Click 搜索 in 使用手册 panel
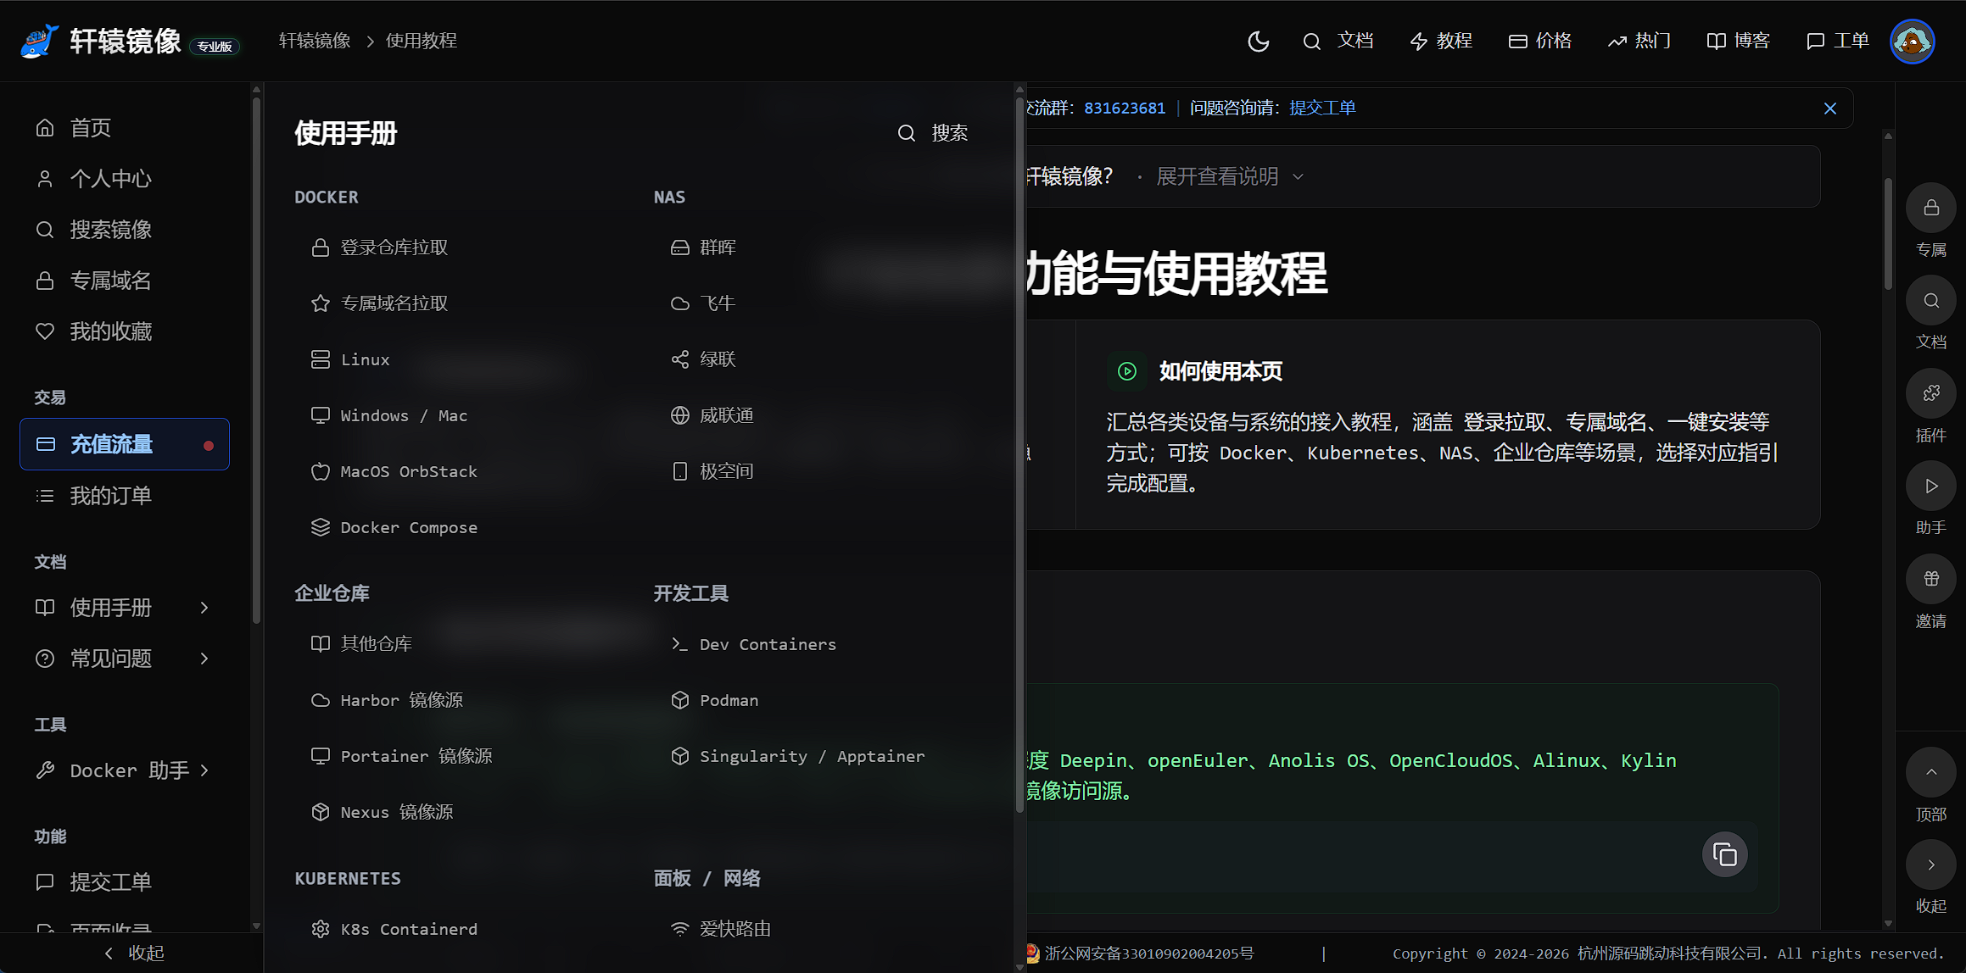This screenshot has height=973, width=1966. 933,133
